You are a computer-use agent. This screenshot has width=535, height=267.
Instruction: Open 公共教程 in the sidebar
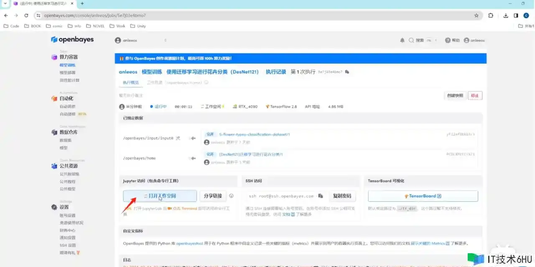[67, 181]
